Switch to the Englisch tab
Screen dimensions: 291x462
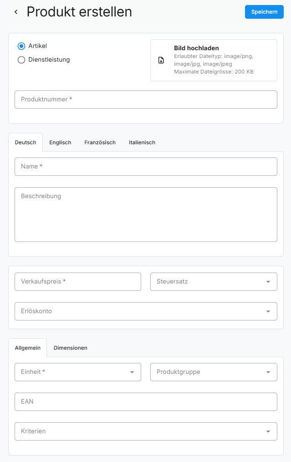click(x=60, y=142)
